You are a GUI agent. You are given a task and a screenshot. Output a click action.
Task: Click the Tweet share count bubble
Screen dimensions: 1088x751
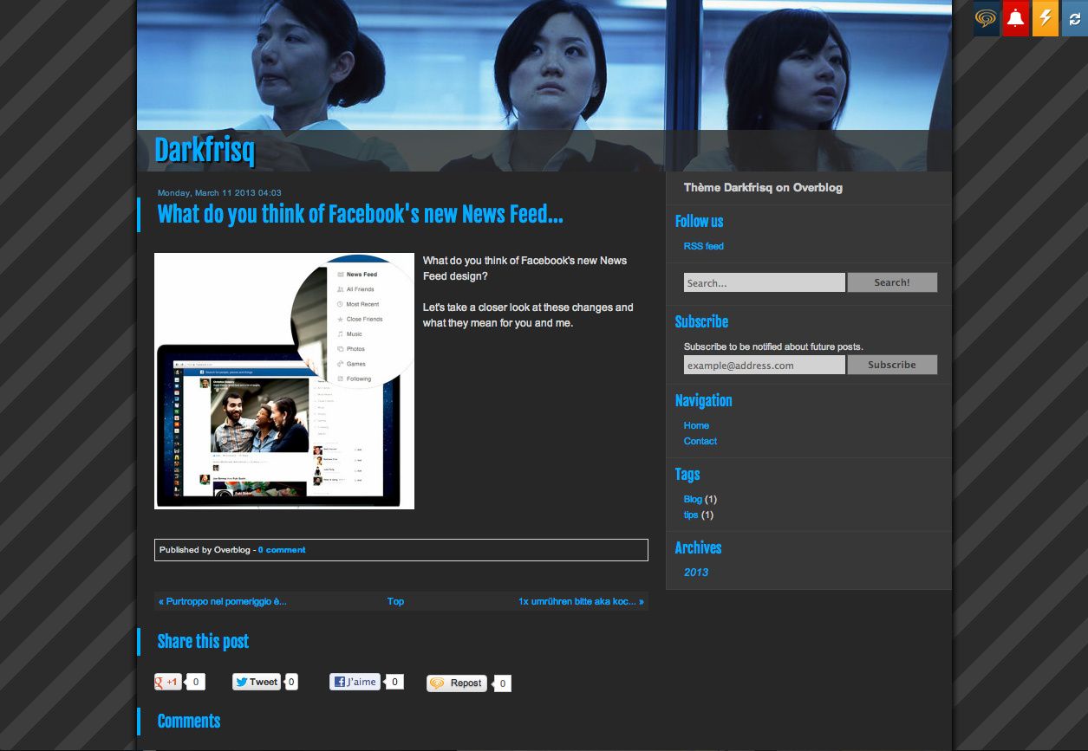[291, 682]
